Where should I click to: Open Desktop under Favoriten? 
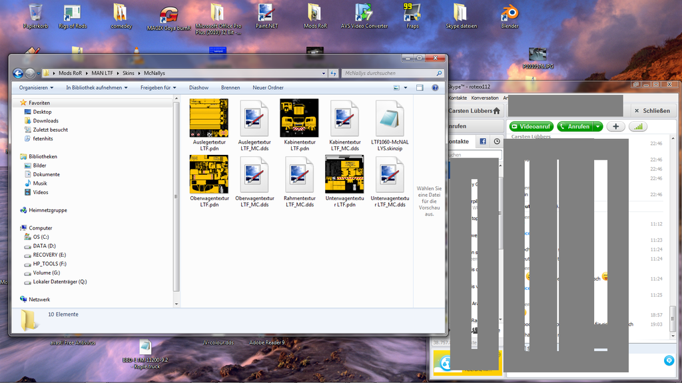pyautogui.click(x=42, y=112)
